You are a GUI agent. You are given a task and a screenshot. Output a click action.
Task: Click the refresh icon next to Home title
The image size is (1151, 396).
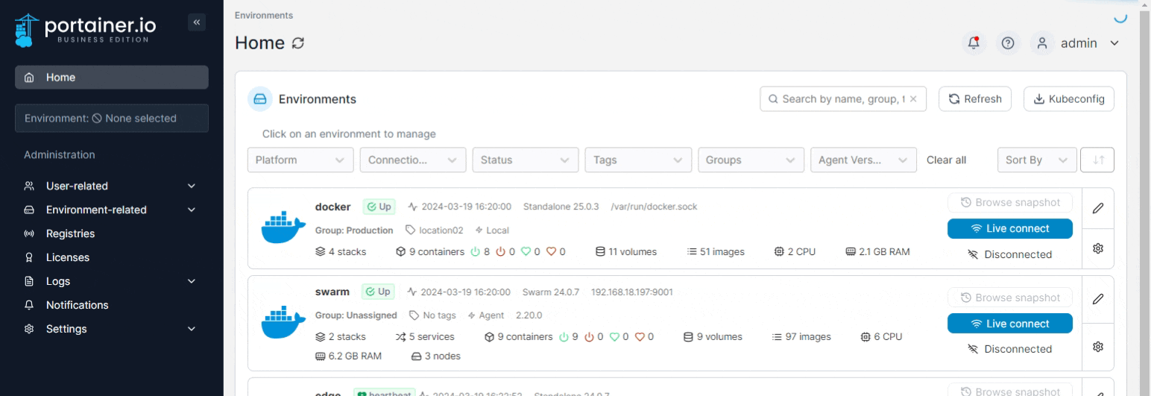coord(298,44)
